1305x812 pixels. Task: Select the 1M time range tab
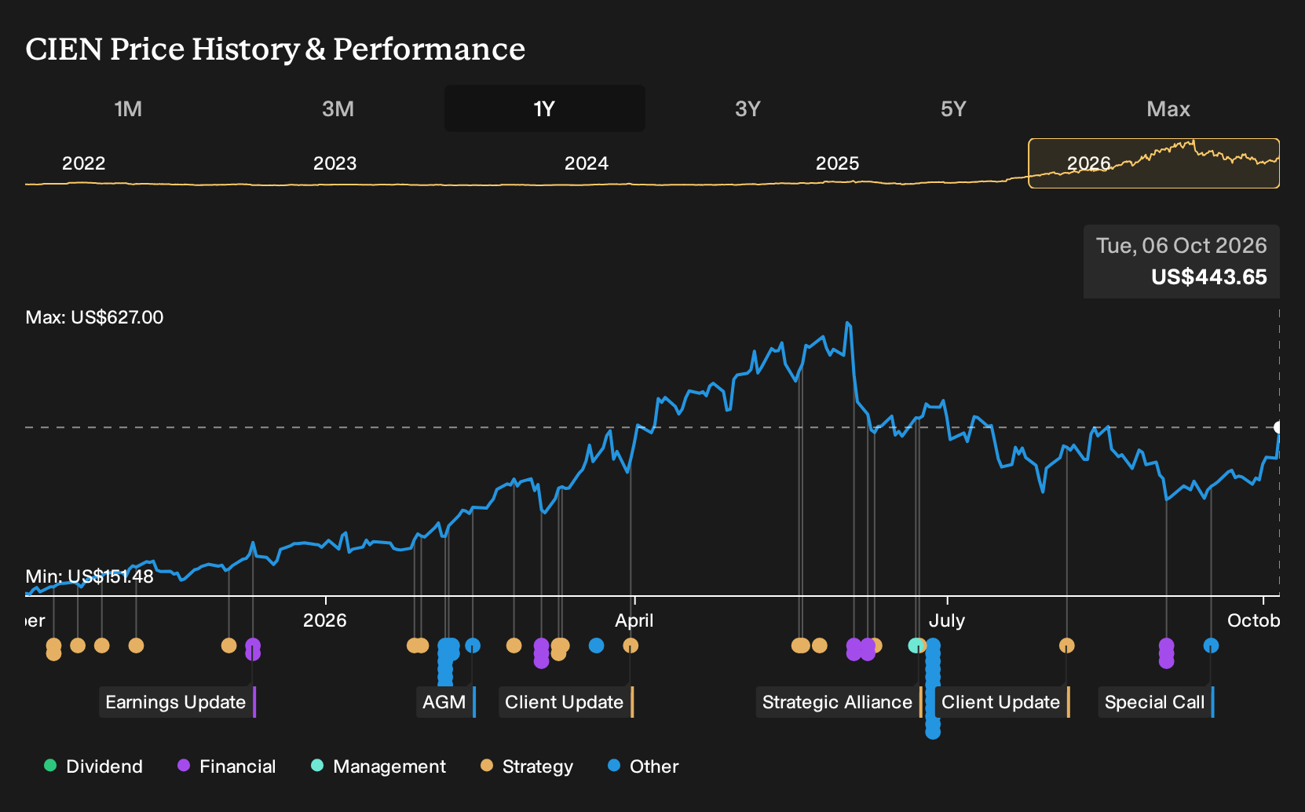pyautogui.click(x=128, y=108)
